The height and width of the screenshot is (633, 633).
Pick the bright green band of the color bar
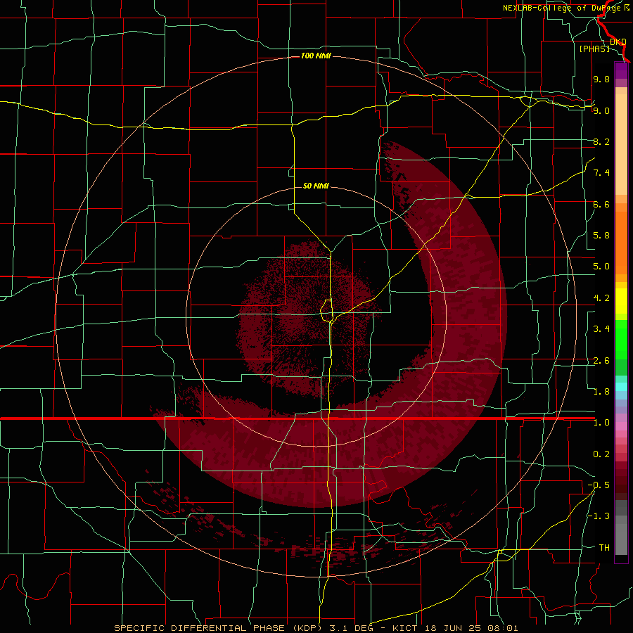pos(621,340)
